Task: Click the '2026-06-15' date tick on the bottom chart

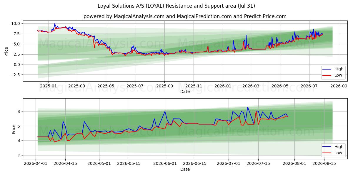Action: [194, 164]
